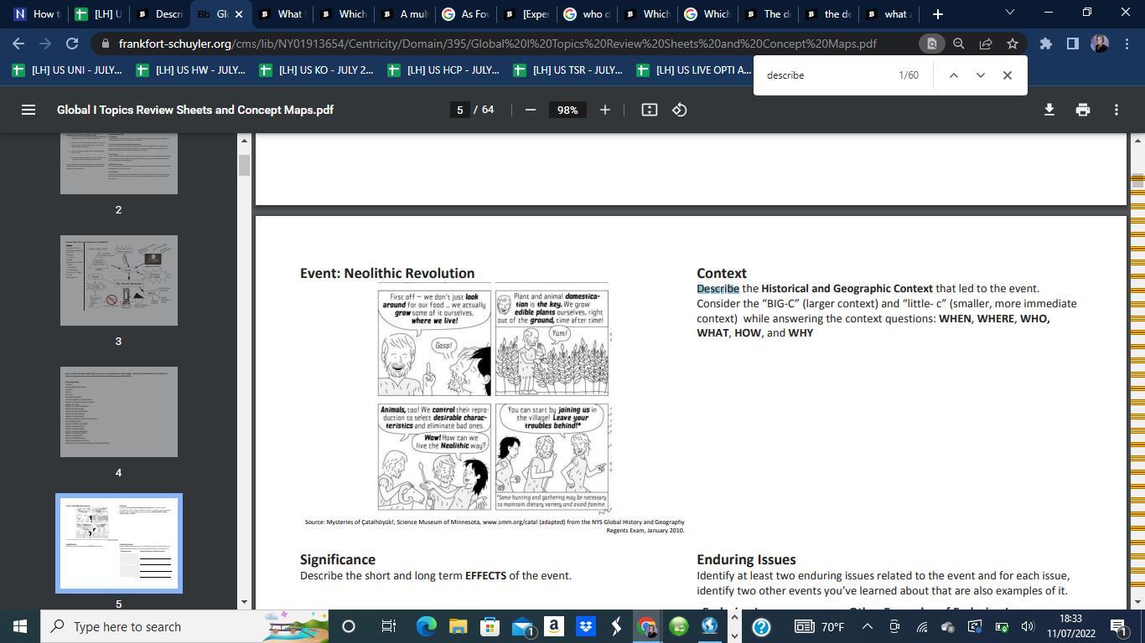
Task: Select the page 2 thumbnail
Action: click(119, 164)
